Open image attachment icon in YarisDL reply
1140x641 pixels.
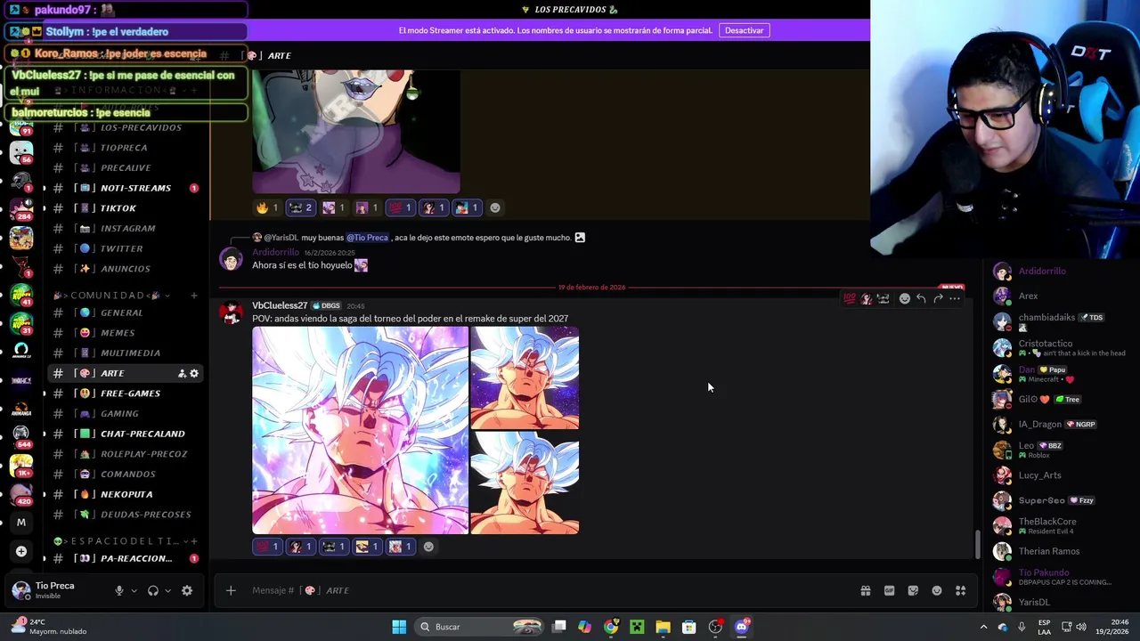click(x=580, y=238)
